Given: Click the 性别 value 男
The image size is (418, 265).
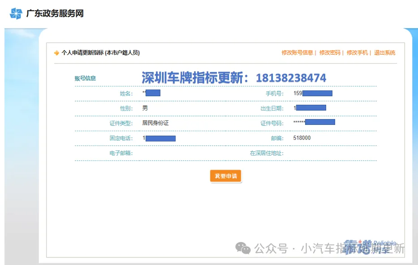Looking at the screenshot, I should click(145, 108).
